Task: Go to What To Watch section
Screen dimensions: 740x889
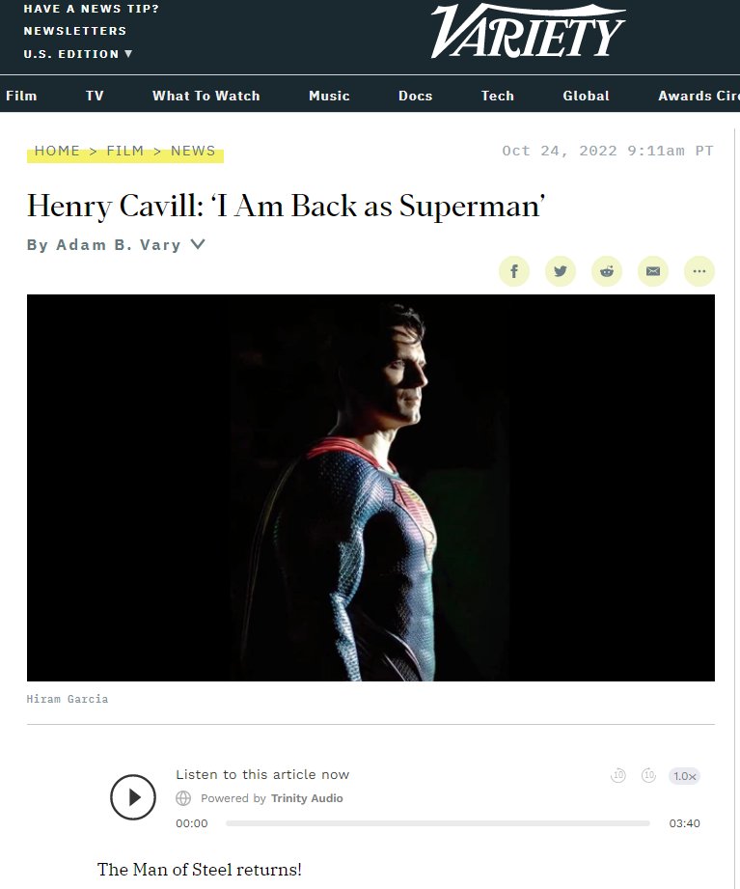Action: pyautogui.click(x=206, y=96)
